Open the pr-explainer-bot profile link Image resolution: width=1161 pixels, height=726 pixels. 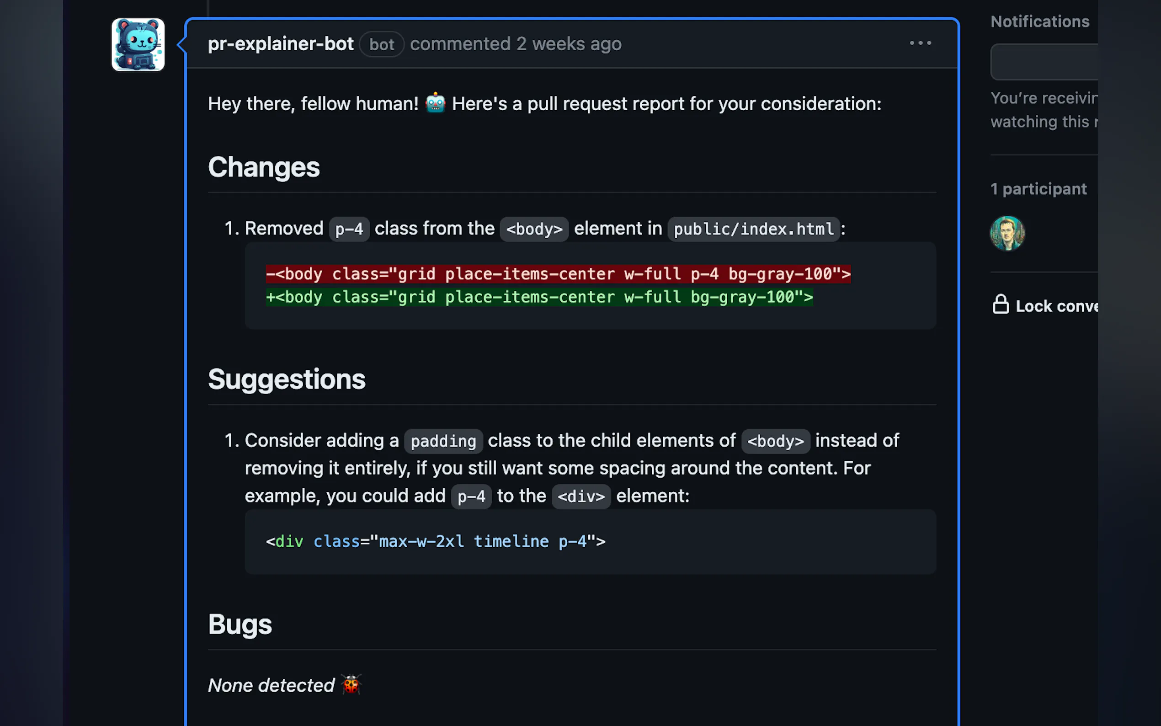[x=280, y=44]
